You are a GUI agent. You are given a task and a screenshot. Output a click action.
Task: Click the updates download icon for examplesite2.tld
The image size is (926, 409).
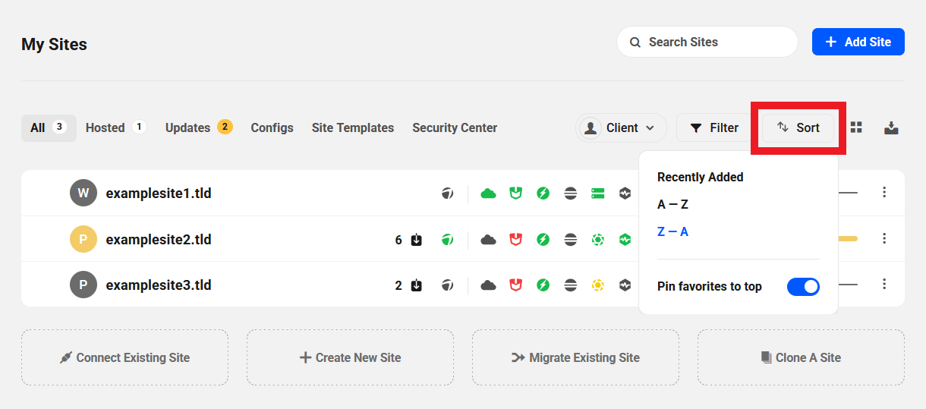(417, 240)
